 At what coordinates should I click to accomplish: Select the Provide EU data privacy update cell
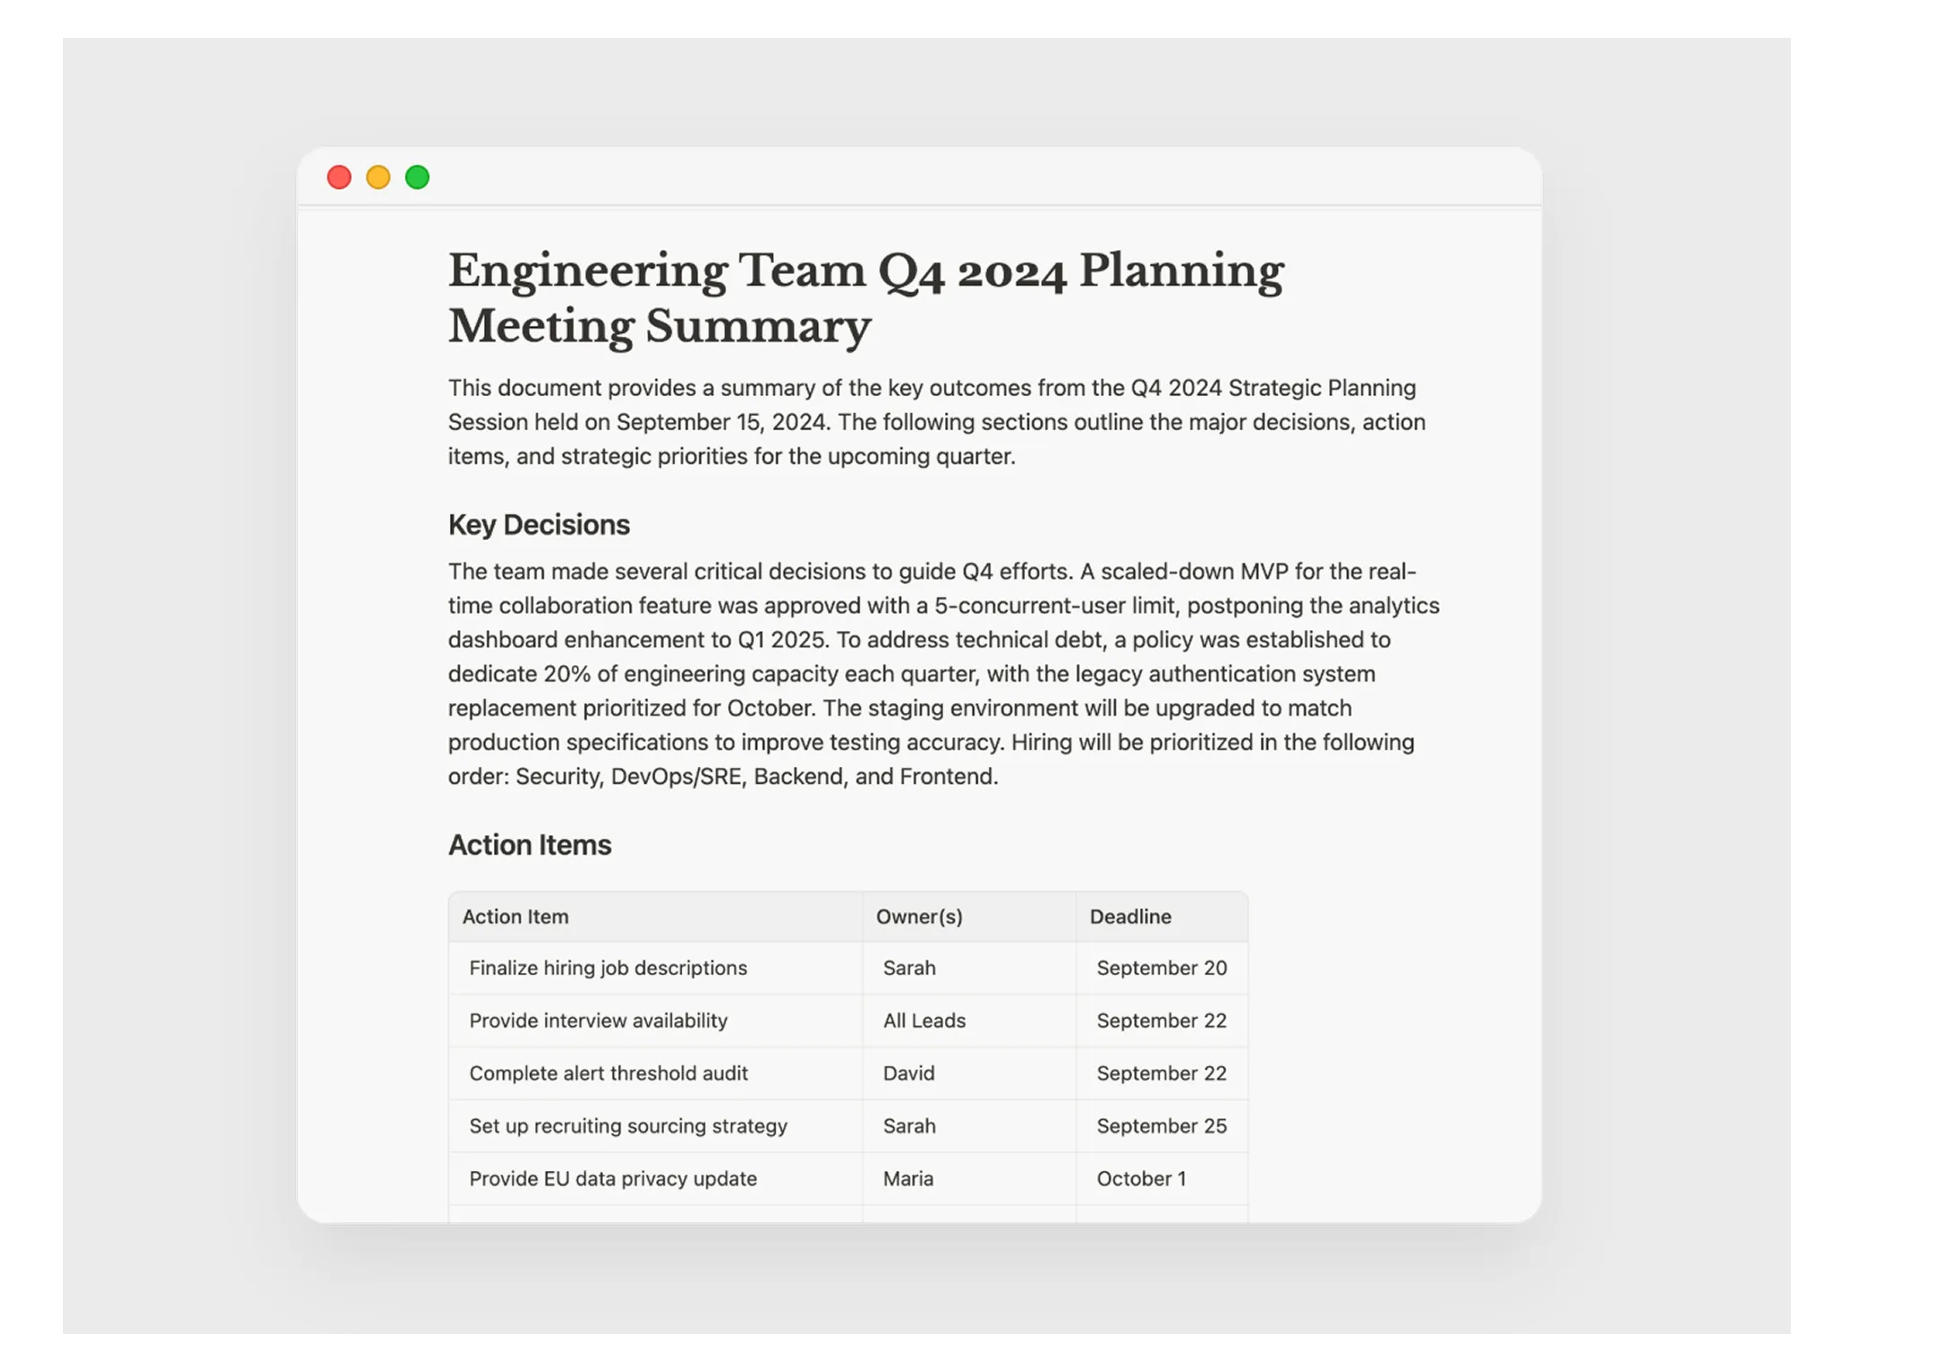[x=613, y=1179]
